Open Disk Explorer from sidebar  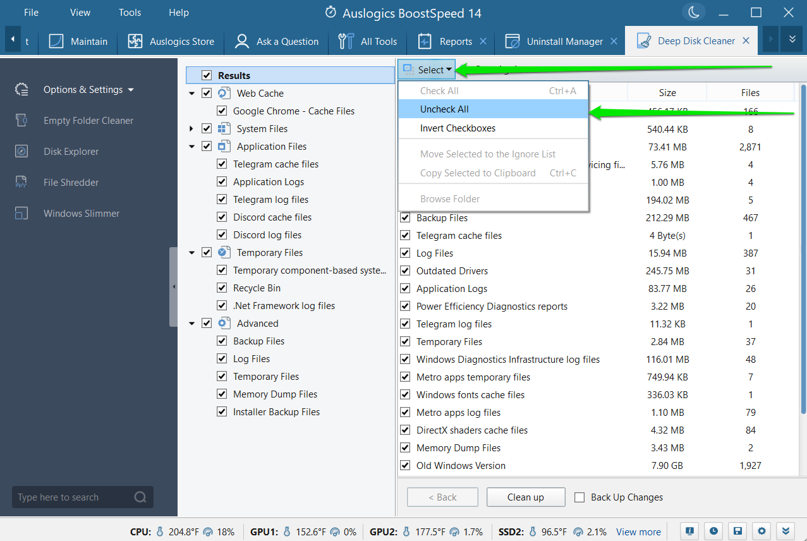tap(71, 152)
